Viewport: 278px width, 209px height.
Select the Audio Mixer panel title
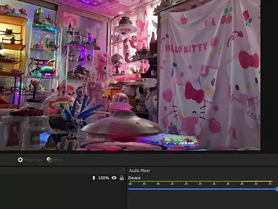point(140,171)
